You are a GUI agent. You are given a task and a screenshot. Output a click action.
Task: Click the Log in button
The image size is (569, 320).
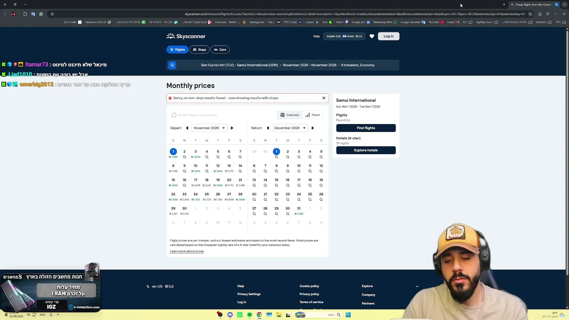click(389, 36)
